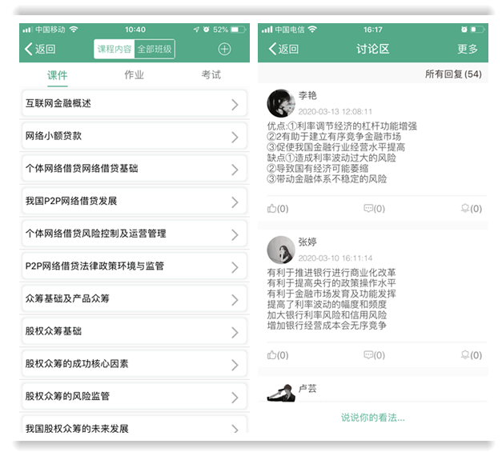Image resolution: width=502 pixels, height=452 pixels.
Task: Open comments on 张婷's reply
Action: tap(369, 354)
